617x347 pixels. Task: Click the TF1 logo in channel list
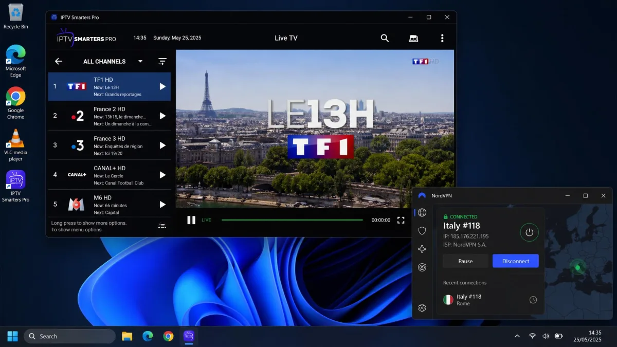(77, 86)
